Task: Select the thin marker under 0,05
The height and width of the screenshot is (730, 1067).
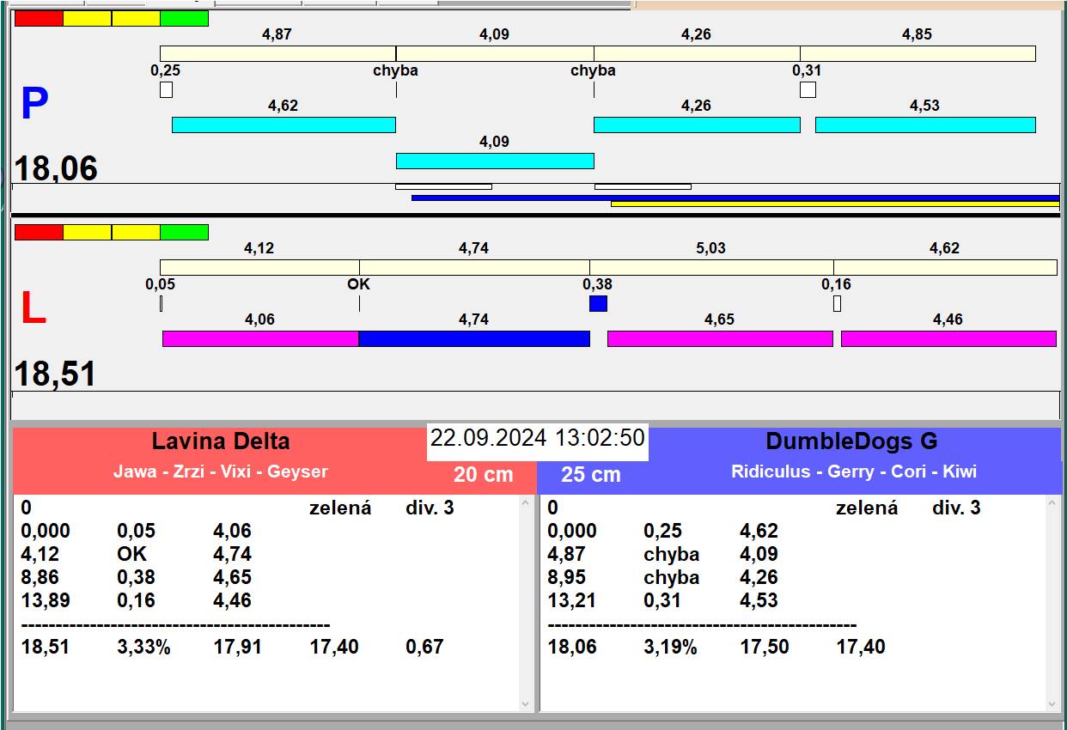Action: coord(161,303)
